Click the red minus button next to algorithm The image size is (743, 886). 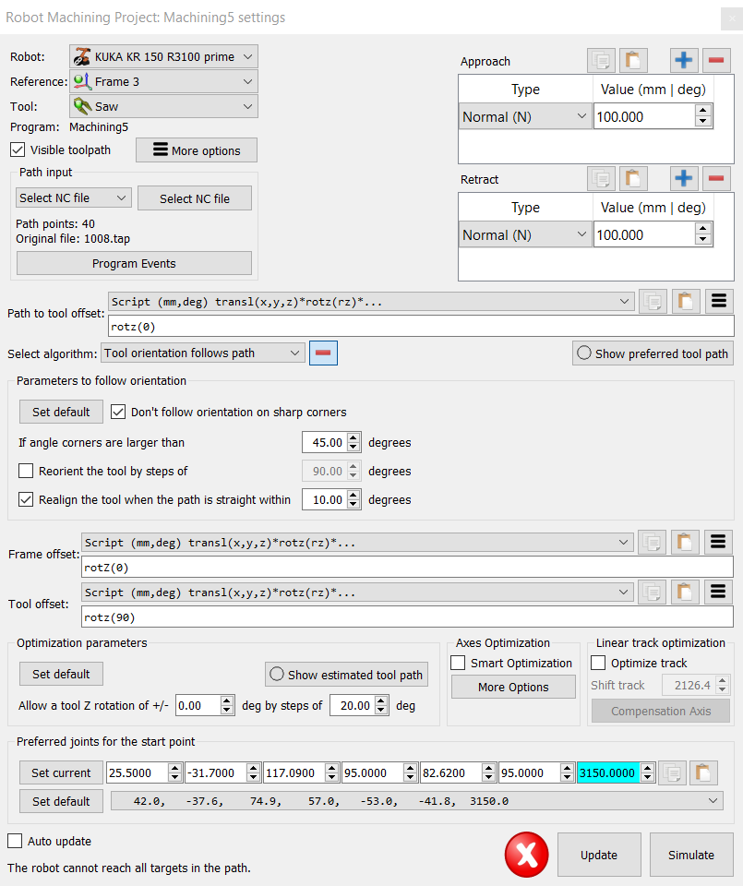[x=323, y=353]
